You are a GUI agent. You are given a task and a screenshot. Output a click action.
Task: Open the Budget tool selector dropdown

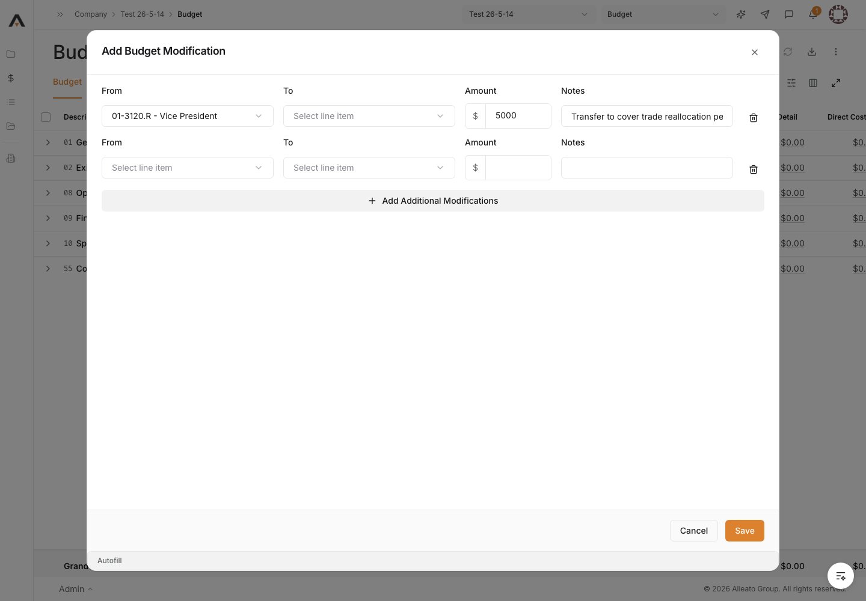tap(663, 14)
